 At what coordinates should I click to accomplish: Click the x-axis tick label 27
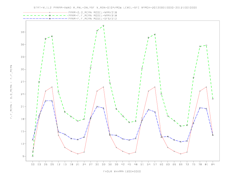91,164
